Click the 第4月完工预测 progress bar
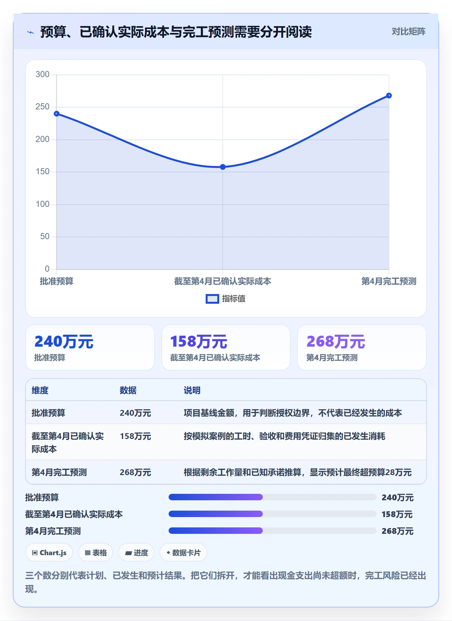The height and width of the screenshot is (621, 452). [272, 531]
